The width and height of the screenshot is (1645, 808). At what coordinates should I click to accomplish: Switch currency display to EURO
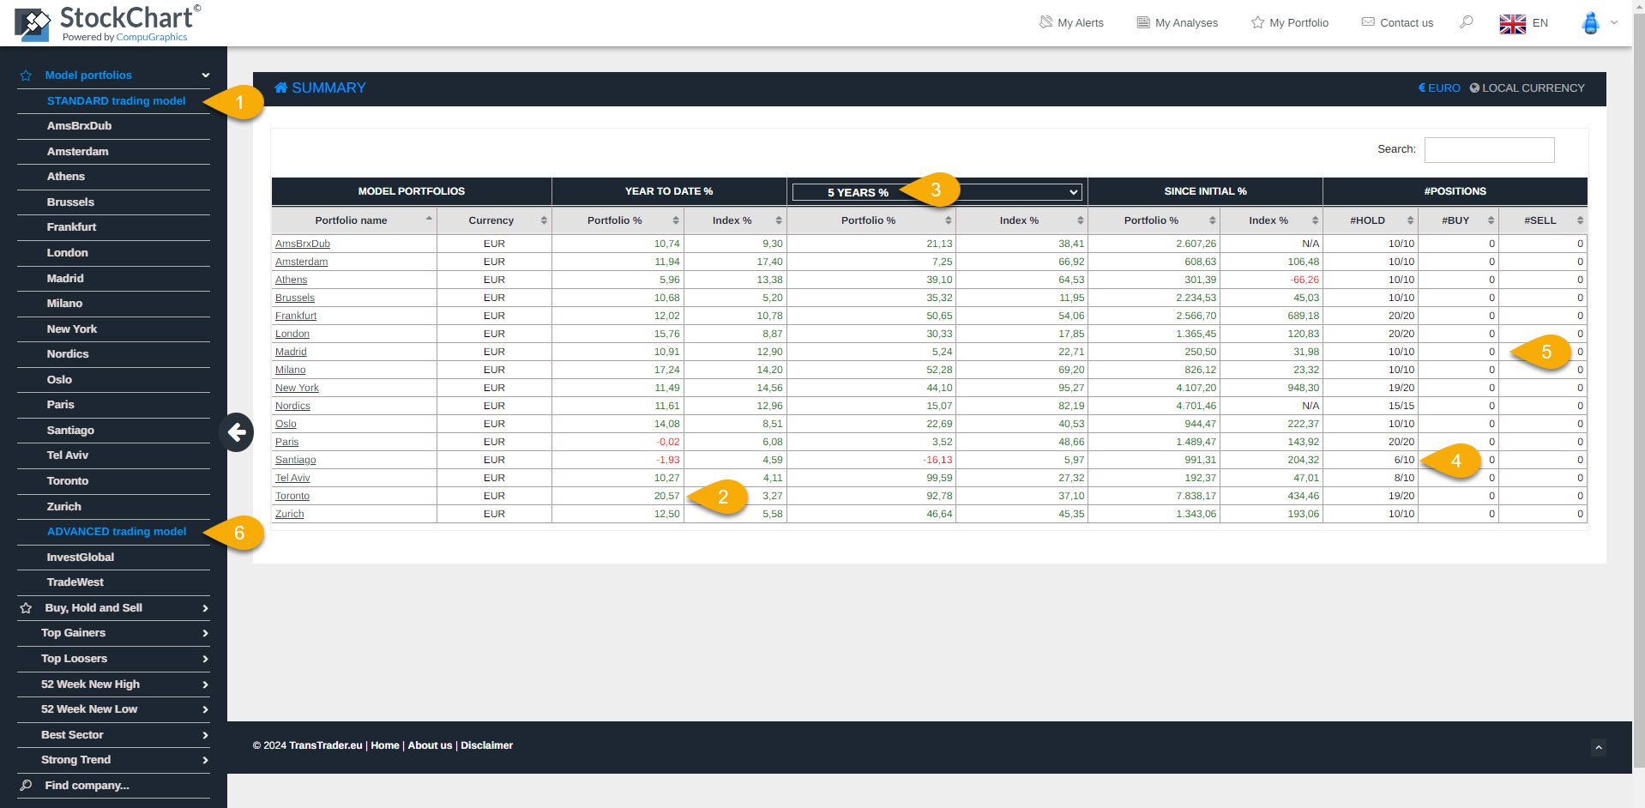click(x=1439, y=87)
